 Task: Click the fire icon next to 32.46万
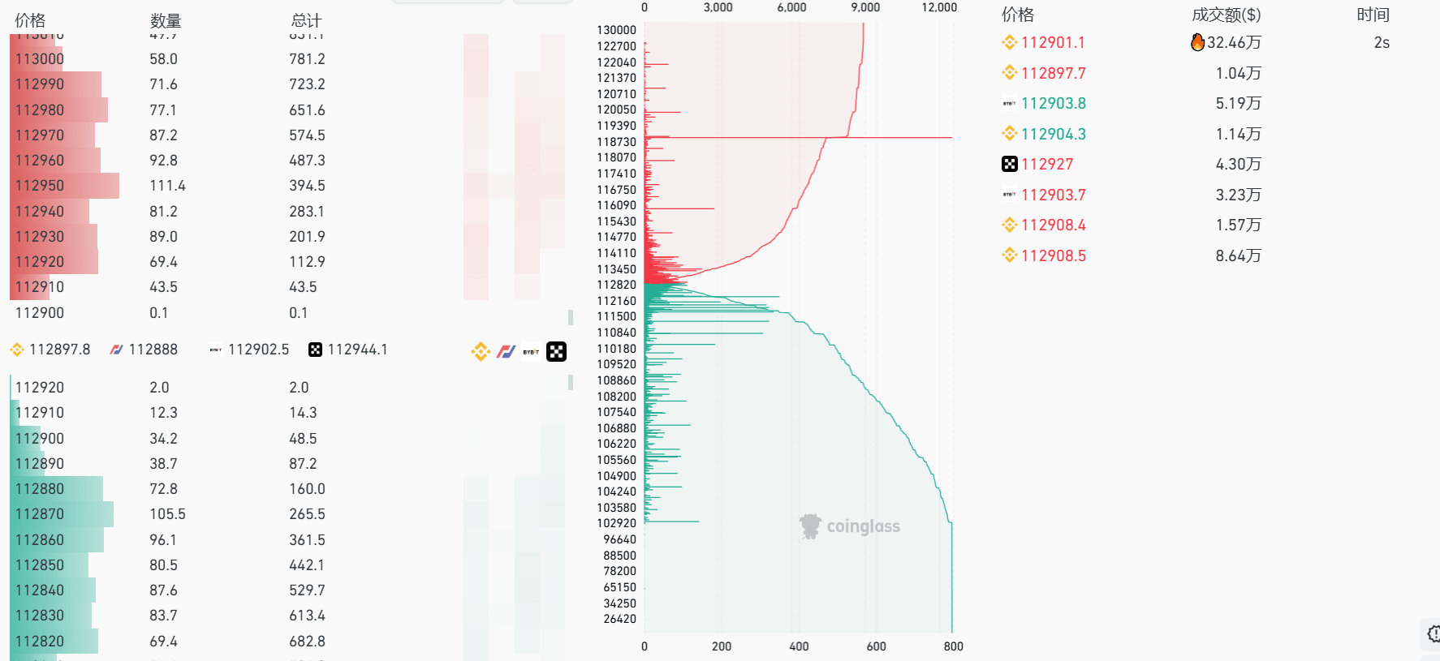(x=1197, y=42)
